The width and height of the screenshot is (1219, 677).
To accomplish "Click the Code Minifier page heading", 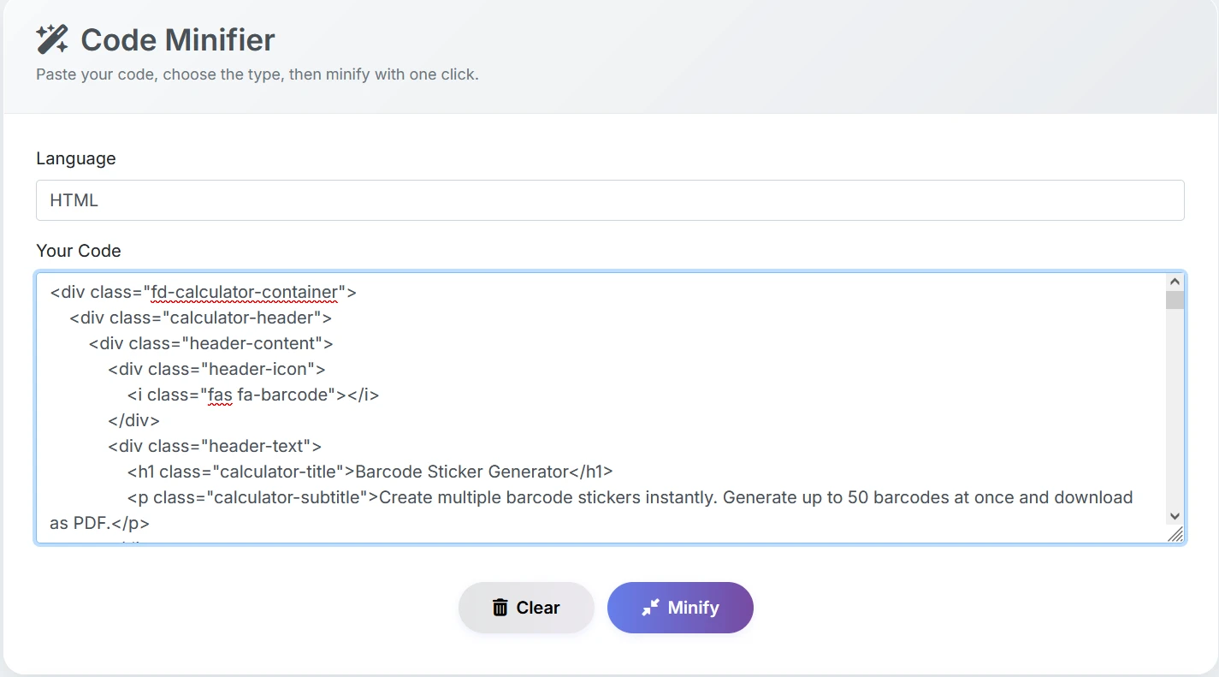I will [177, 39].
